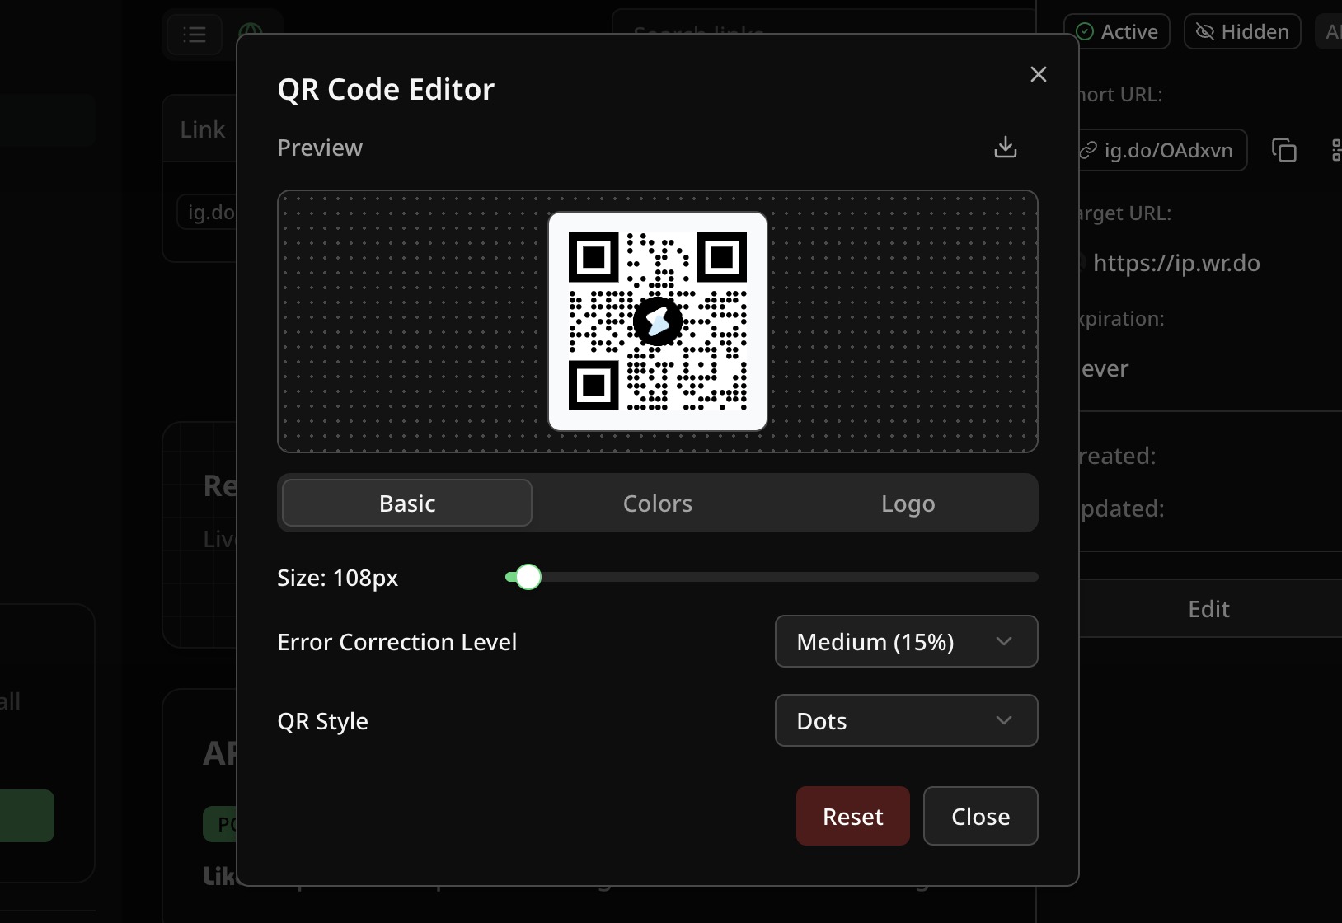The image size is (1342, 923).
Task: Click the link icon in the ig.do/OAdxvn field
Action: (x=1090, y=150)
